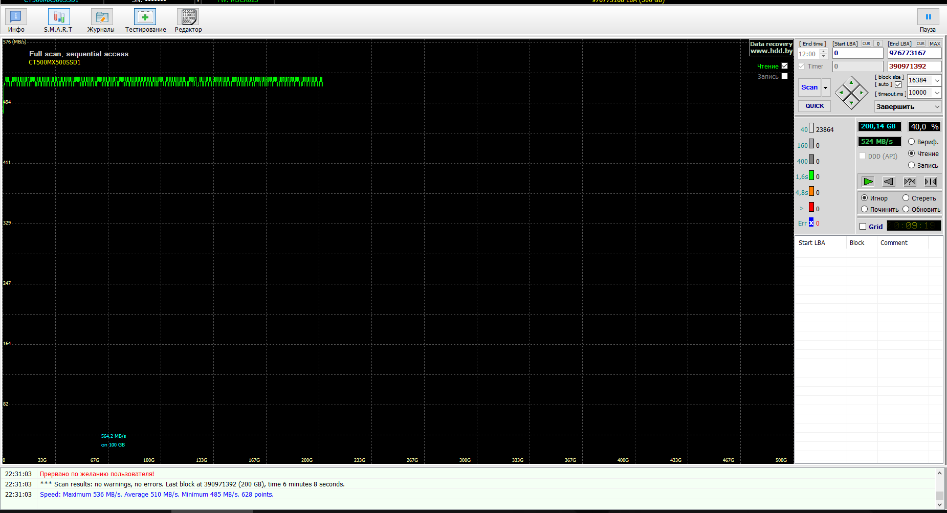Click the dark gray 400 ms block indicator
The height and width of the screenshot is (513, 947).
click(811, 160)
